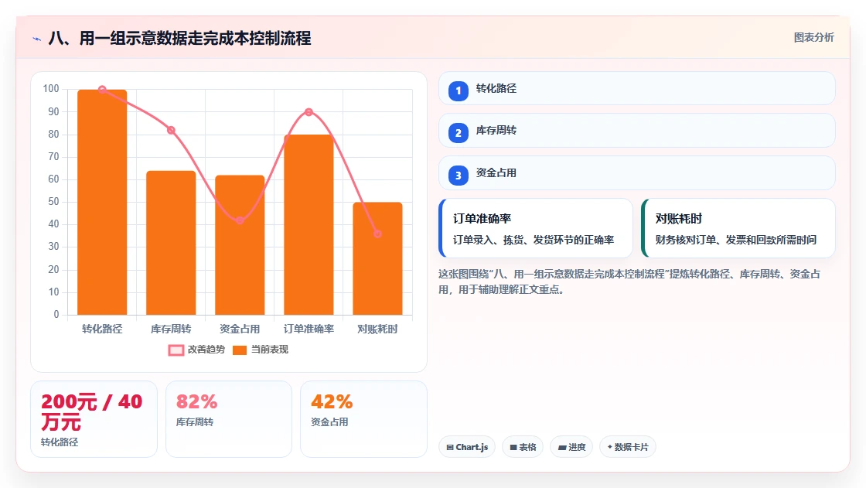Click the 进度 tag pill

(x=571, y=447)
